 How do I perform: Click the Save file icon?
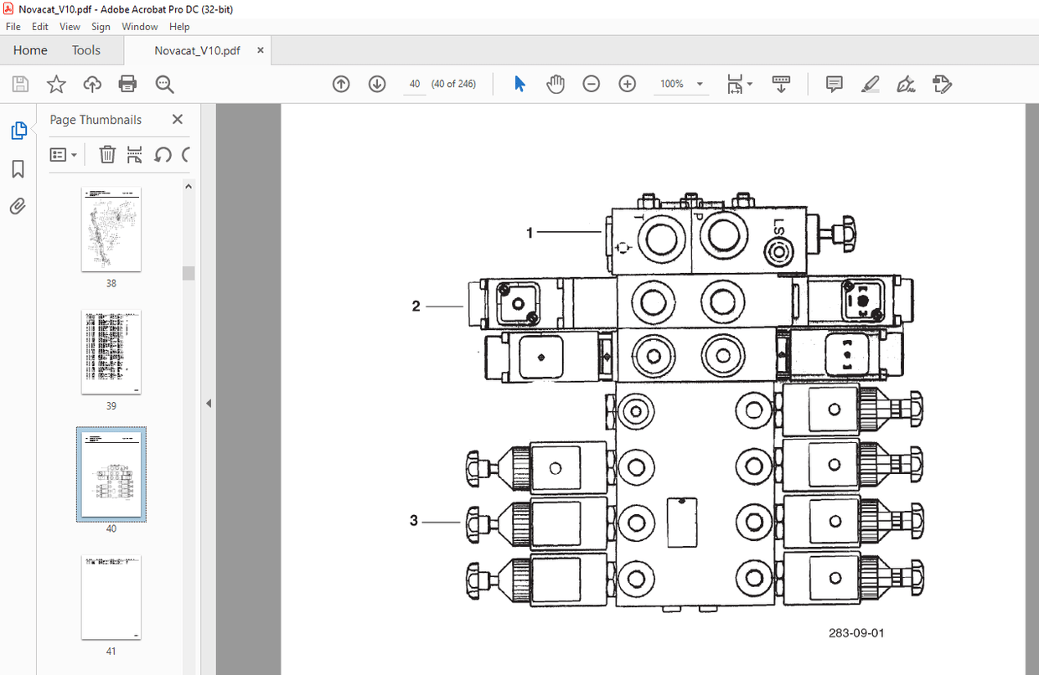[x=20, y=84]
